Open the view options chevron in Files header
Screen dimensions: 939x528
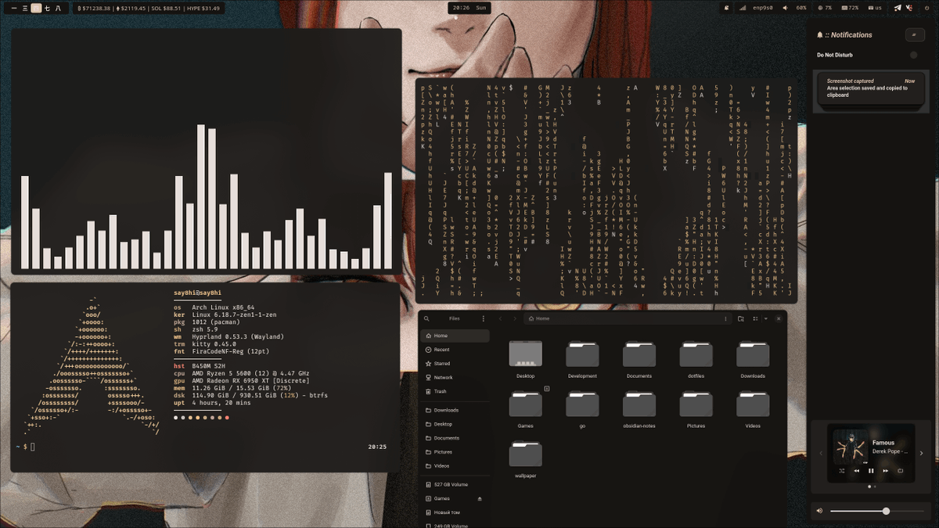coord(765,318)
